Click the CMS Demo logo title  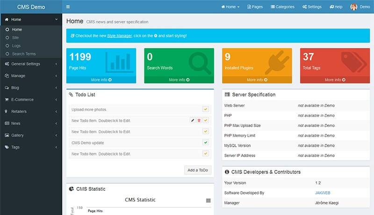coord(31,7)
